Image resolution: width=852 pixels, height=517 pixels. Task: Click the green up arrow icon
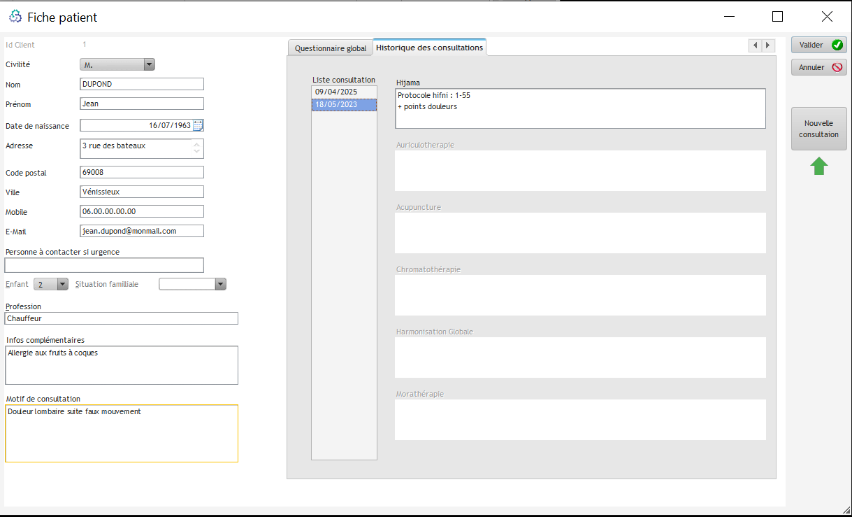click(819, 167)
